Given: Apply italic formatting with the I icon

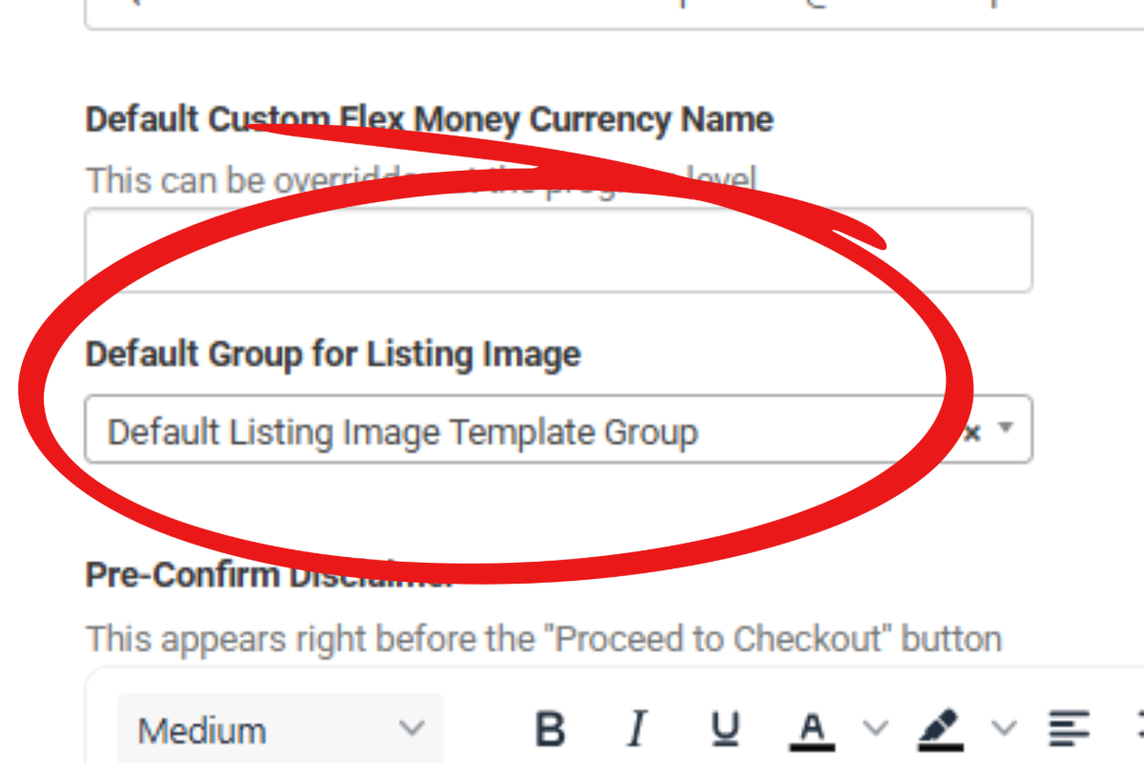Looking at the screenshot, I should tap(638, 730).
